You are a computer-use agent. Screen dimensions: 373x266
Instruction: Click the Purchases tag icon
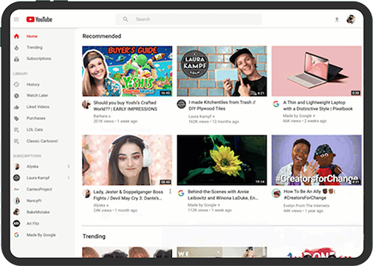click(x=16, y=118)
